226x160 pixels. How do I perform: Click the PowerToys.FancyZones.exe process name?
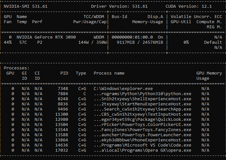click(x=142, y=130)
